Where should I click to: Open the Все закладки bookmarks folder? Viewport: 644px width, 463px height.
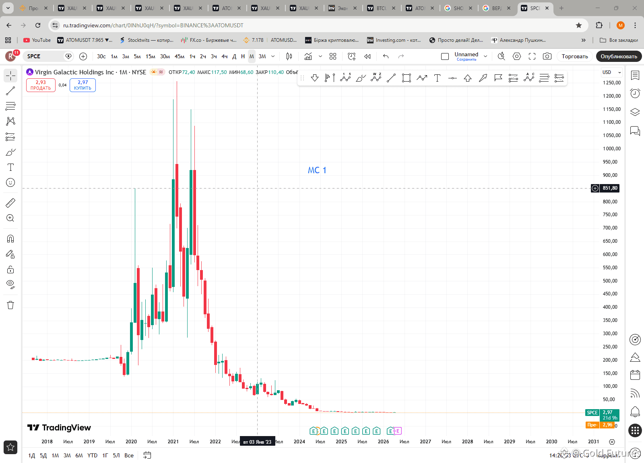619,40
